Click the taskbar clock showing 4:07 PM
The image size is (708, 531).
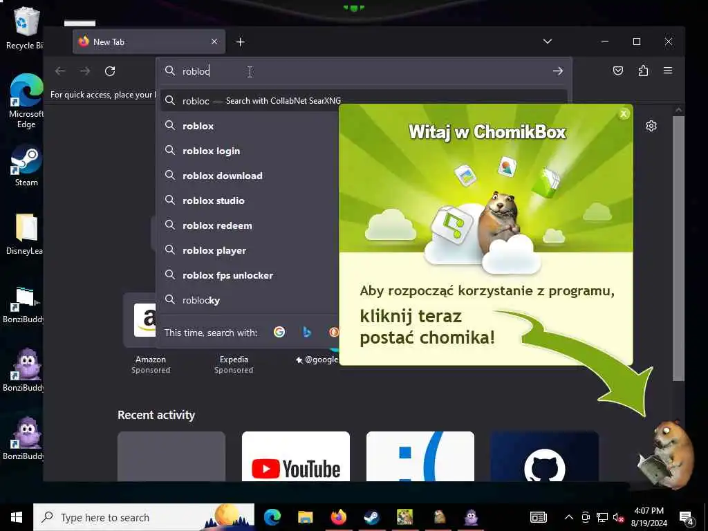click(649, 517)
